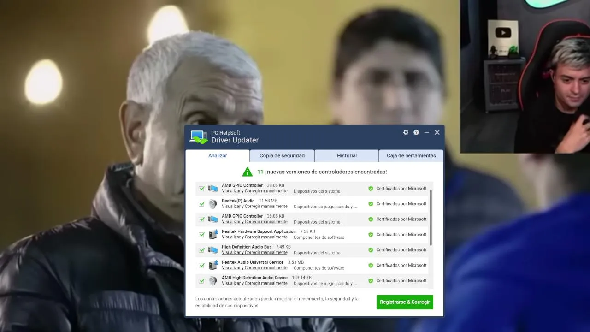
Task: Open Driver Updater settings gear
Action: click(406, 132)
